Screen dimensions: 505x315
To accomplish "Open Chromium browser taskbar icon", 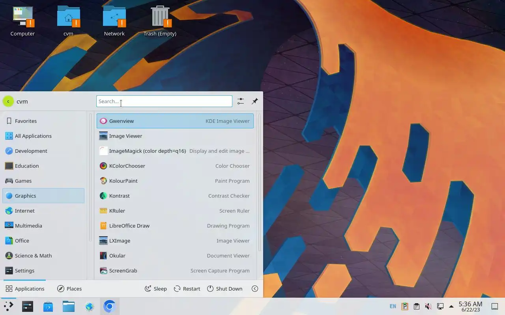I will coord(110,306).
